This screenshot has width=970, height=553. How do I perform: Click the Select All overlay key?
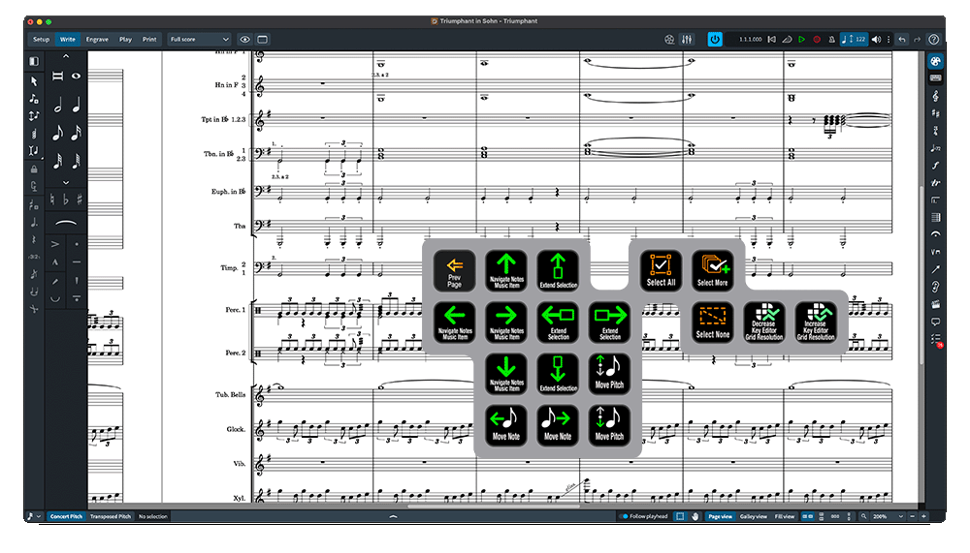tap(661, 270)
